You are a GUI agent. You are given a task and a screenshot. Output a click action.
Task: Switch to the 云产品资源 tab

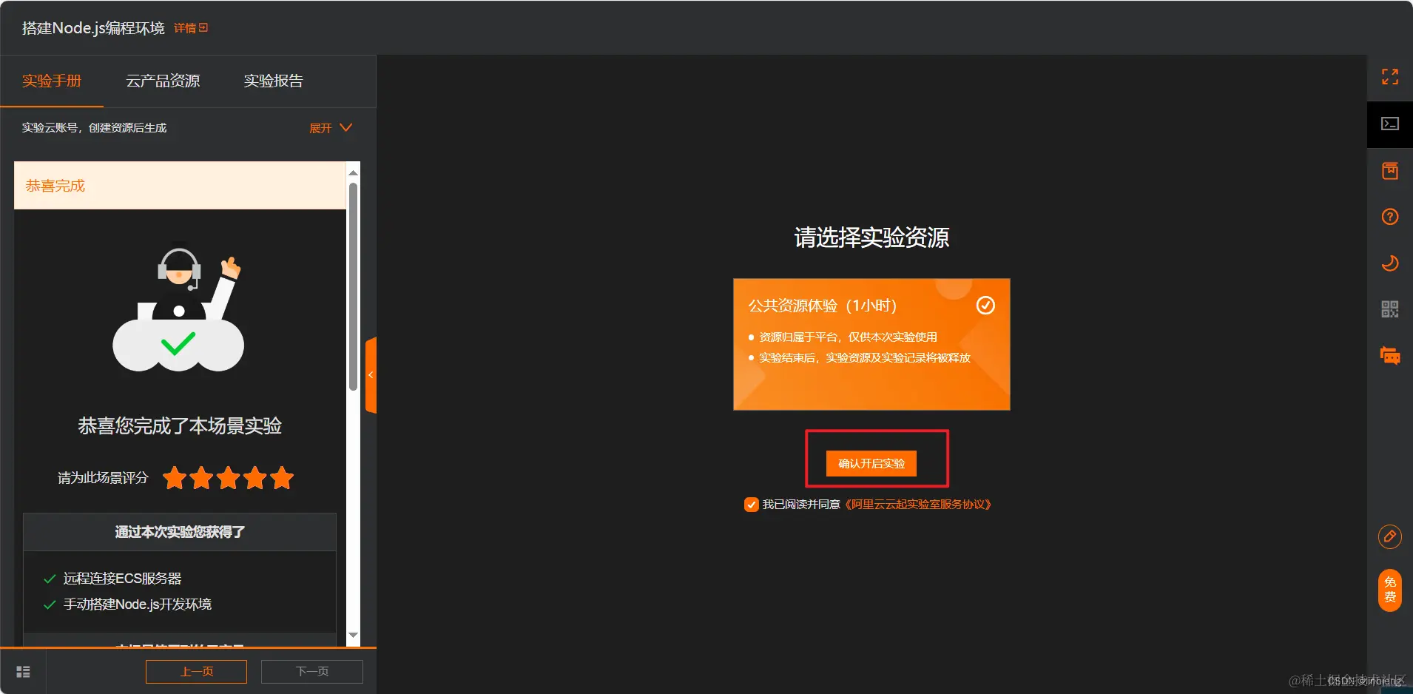(163, 81)
